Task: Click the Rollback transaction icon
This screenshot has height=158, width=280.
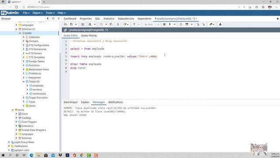Action: [x=203, y=25]
